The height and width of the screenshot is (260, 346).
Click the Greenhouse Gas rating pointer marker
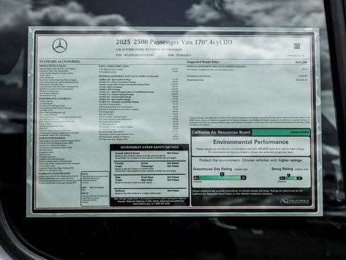[x=222, y=174]
